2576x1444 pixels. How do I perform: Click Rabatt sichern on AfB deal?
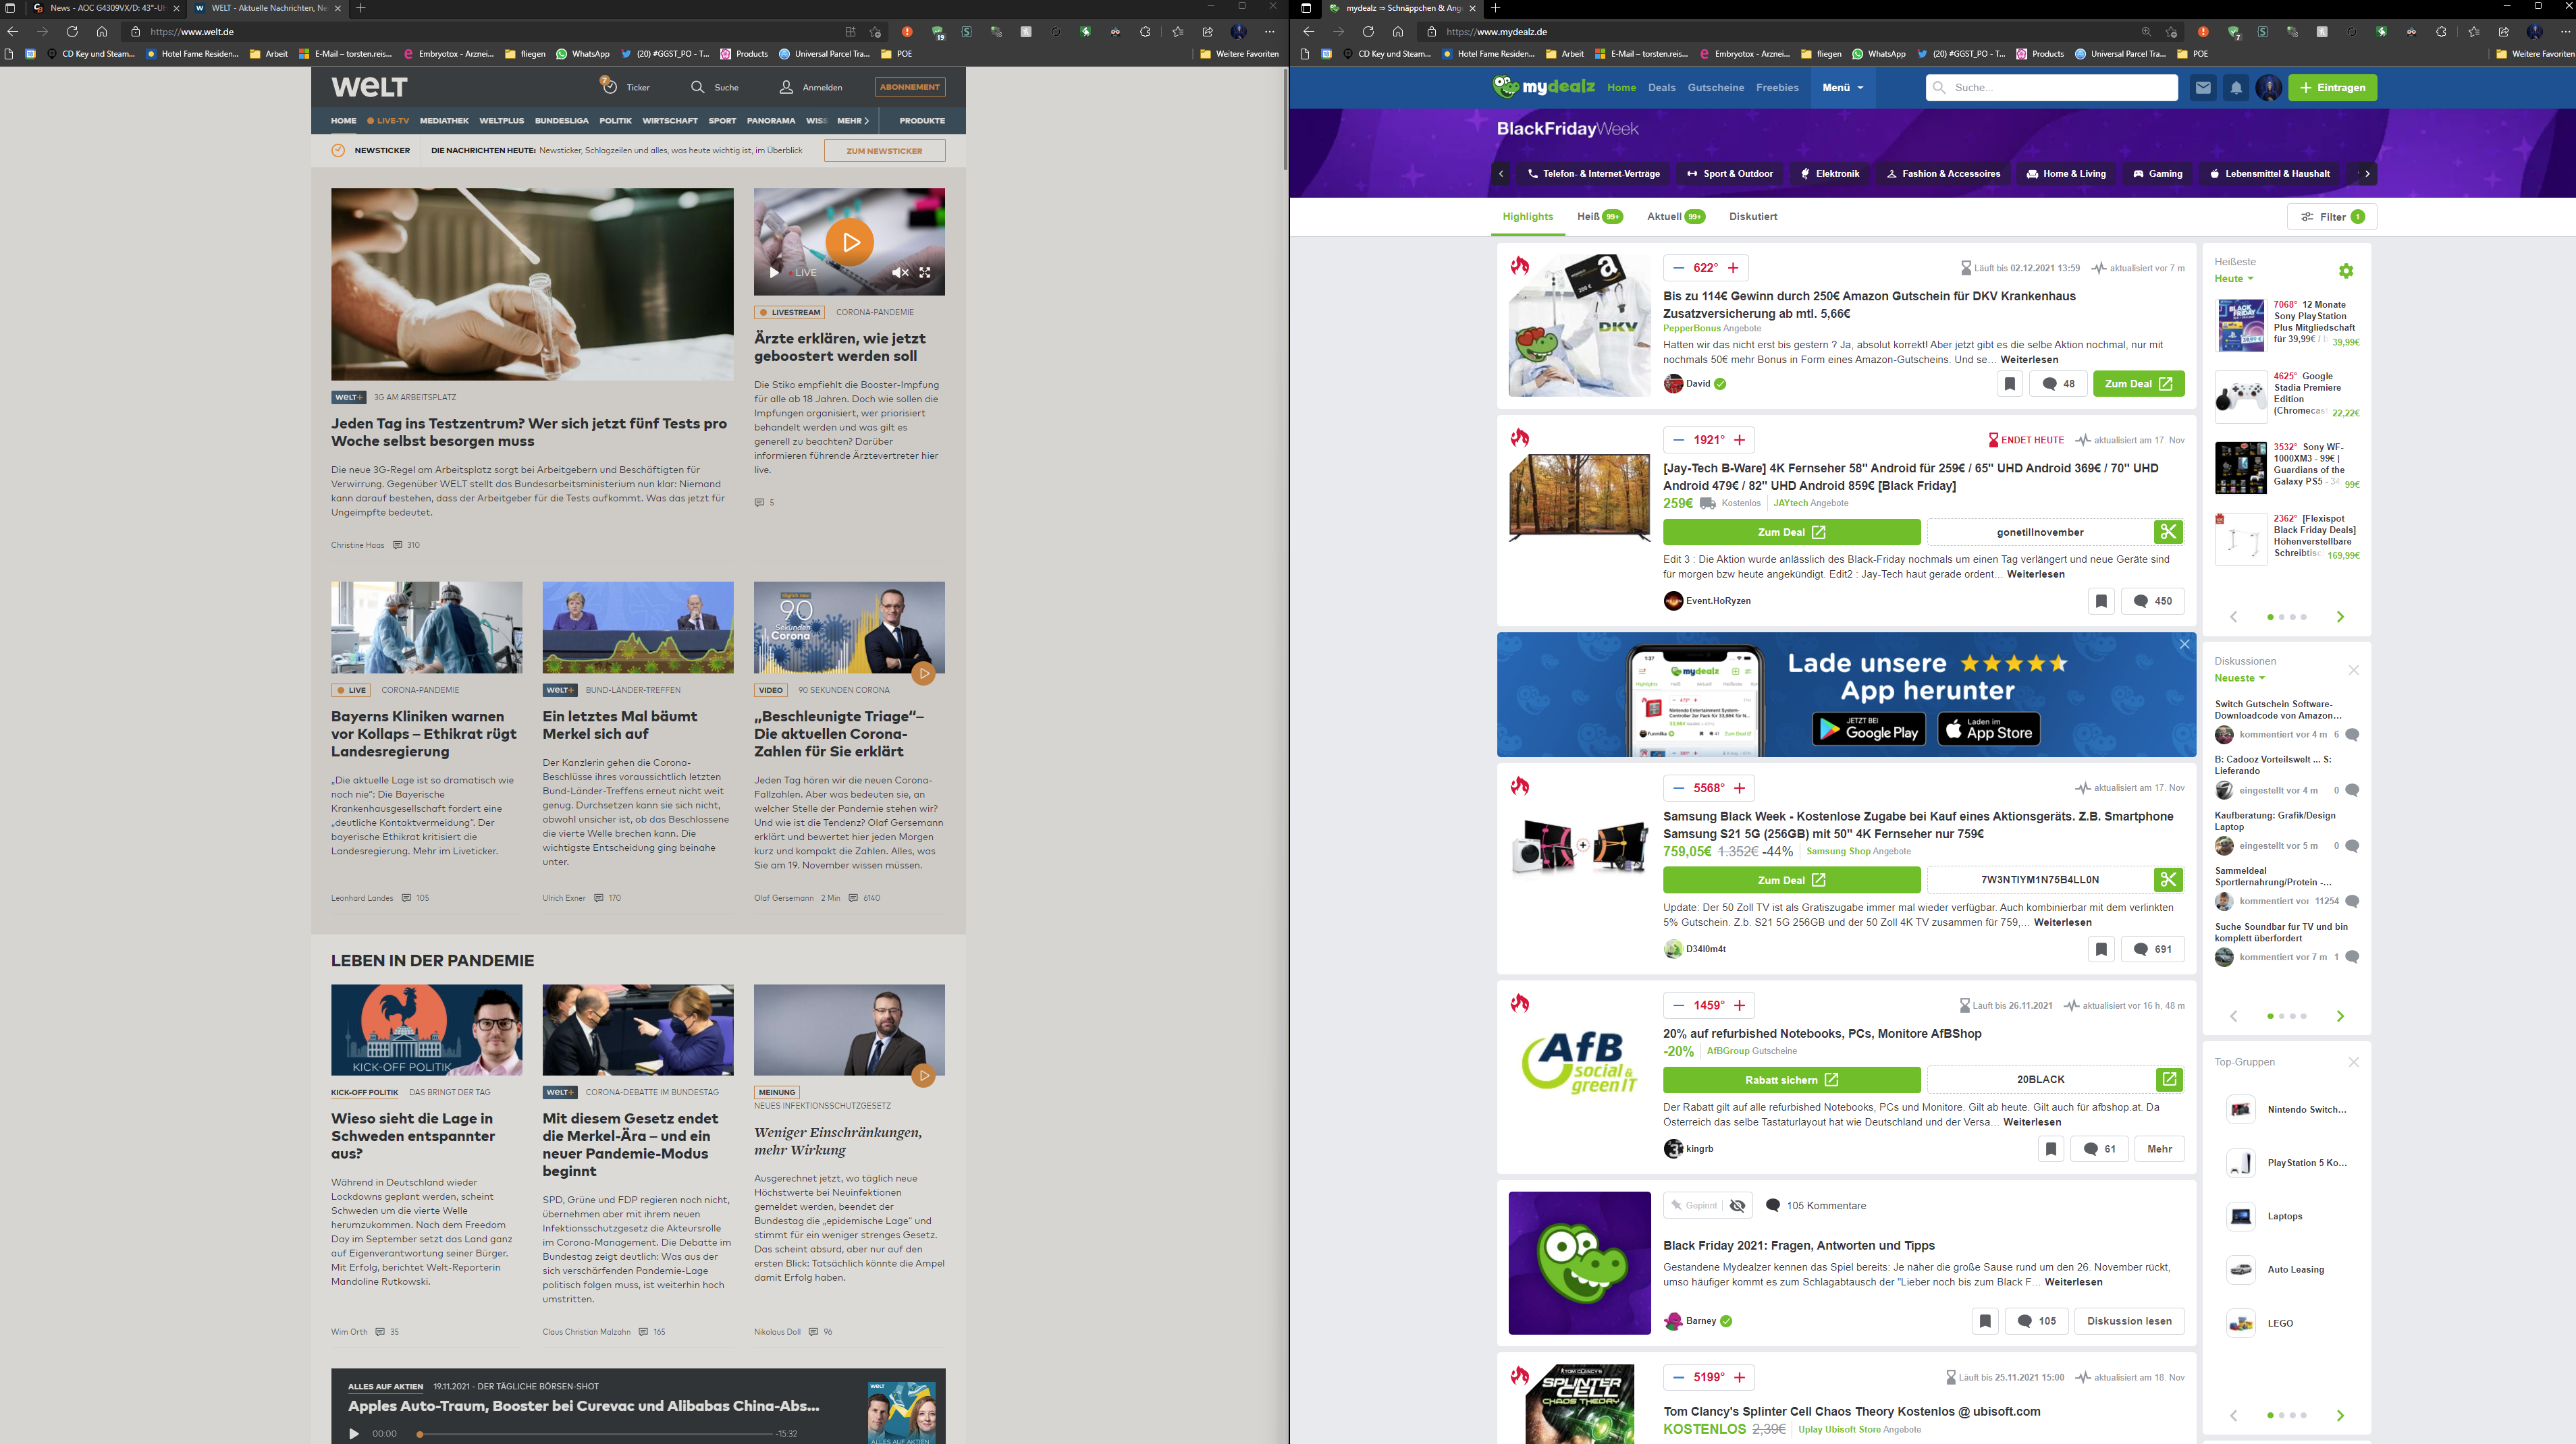click(x=1791, y=1080)
